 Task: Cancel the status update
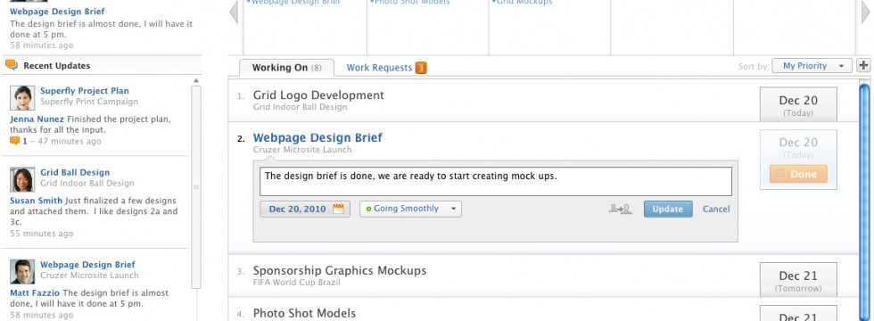tap(715, 209)
